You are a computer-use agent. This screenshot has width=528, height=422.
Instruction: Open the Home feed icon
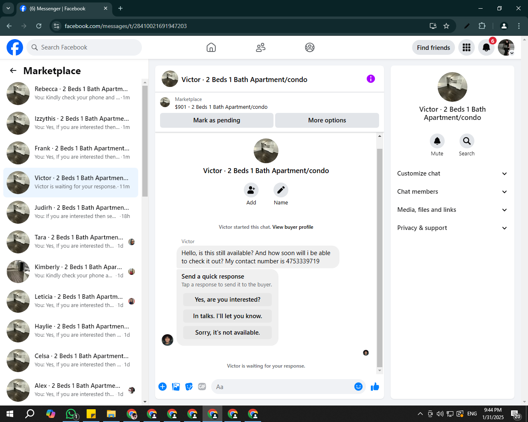(x=211, y=47)
